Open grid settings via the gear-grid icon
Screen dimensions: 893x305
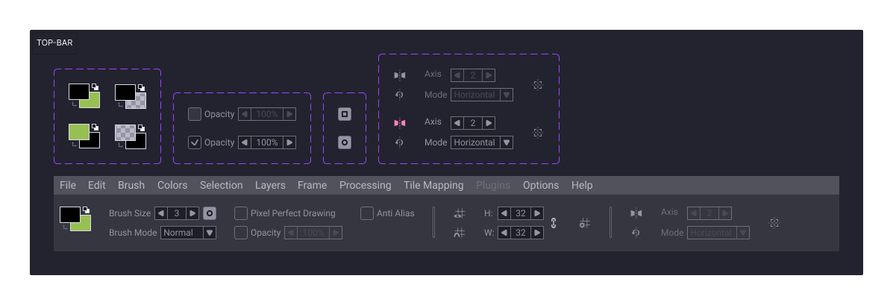pos(584,224)
